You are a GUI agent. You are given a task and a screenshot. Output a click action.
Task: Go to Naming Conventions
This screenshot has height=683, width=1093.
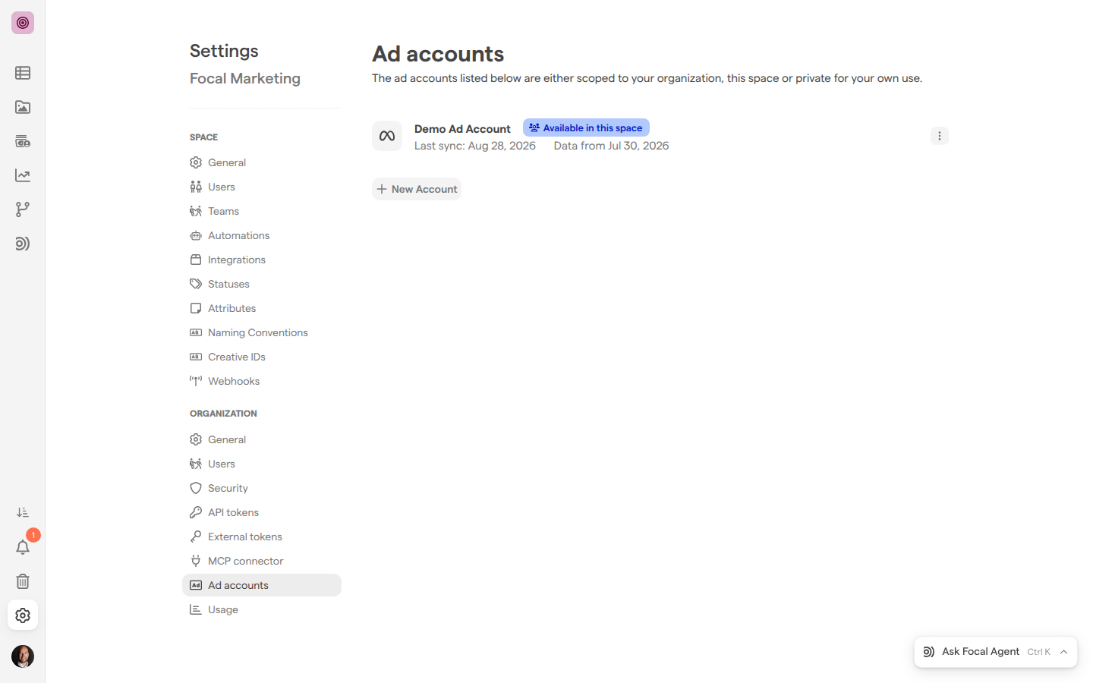(x=262, y=332)
